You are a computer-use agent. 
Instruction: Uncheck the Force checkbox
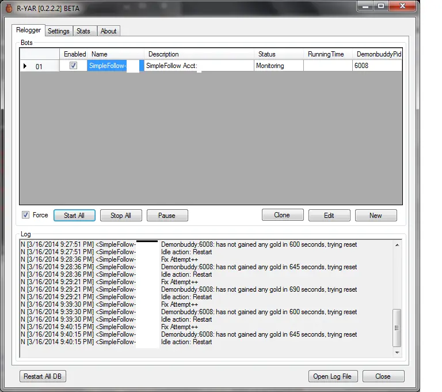(x=25, y=215)
